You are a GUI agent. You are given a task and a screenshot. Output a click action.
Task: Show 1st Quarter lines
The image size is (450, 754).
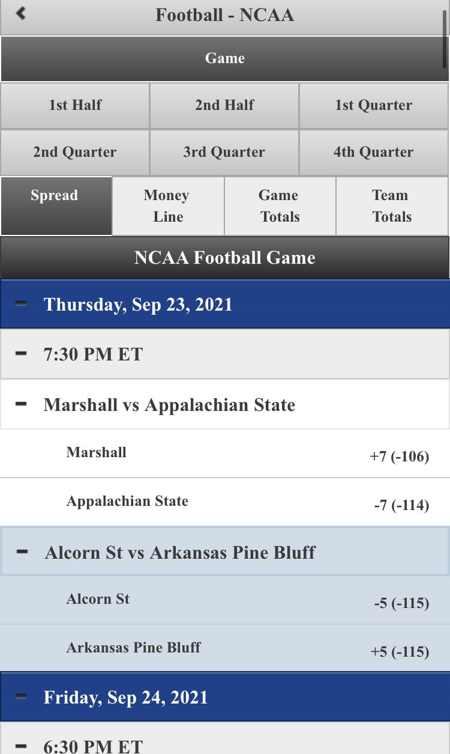click(373, 105)
